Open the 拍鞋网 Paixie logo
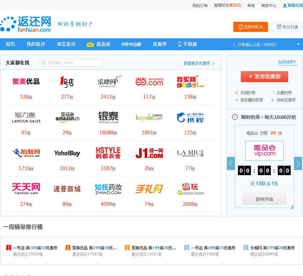Screen dimensions: 303x276 [x=26, y=153]
